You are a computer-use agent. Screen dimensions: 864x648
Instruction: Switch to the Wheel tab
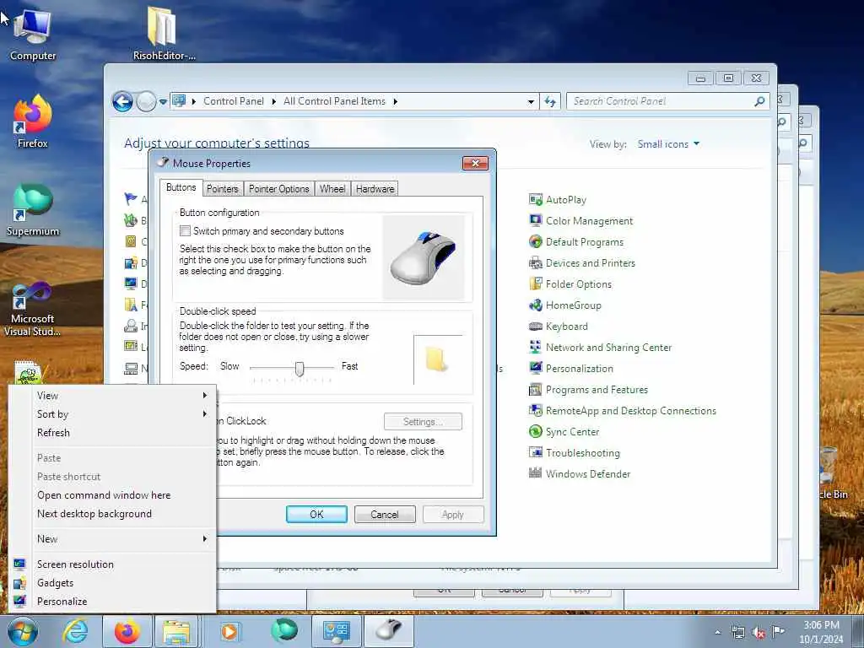pos(332,189)
